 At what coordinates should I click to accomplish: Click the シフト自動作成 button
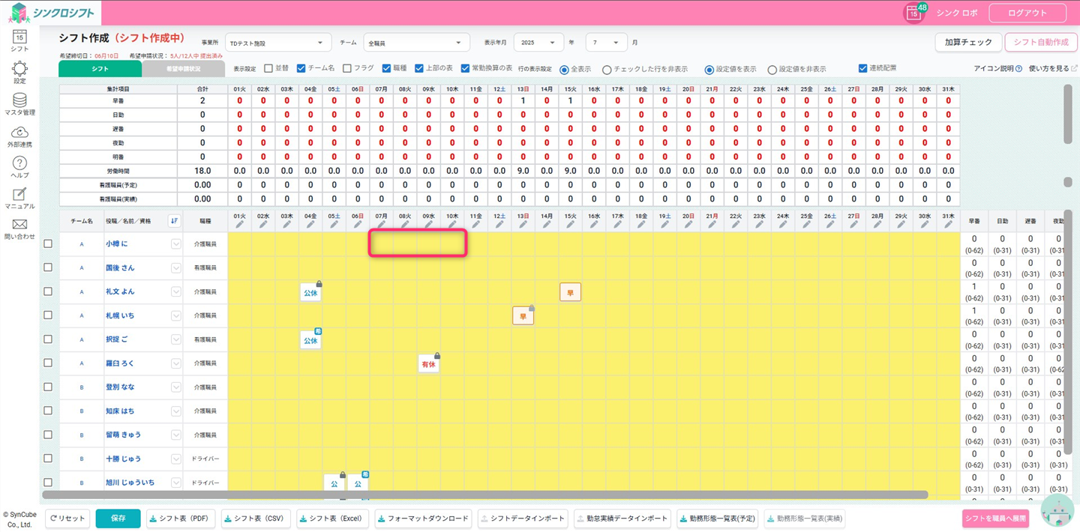(x=1040, y=43)
